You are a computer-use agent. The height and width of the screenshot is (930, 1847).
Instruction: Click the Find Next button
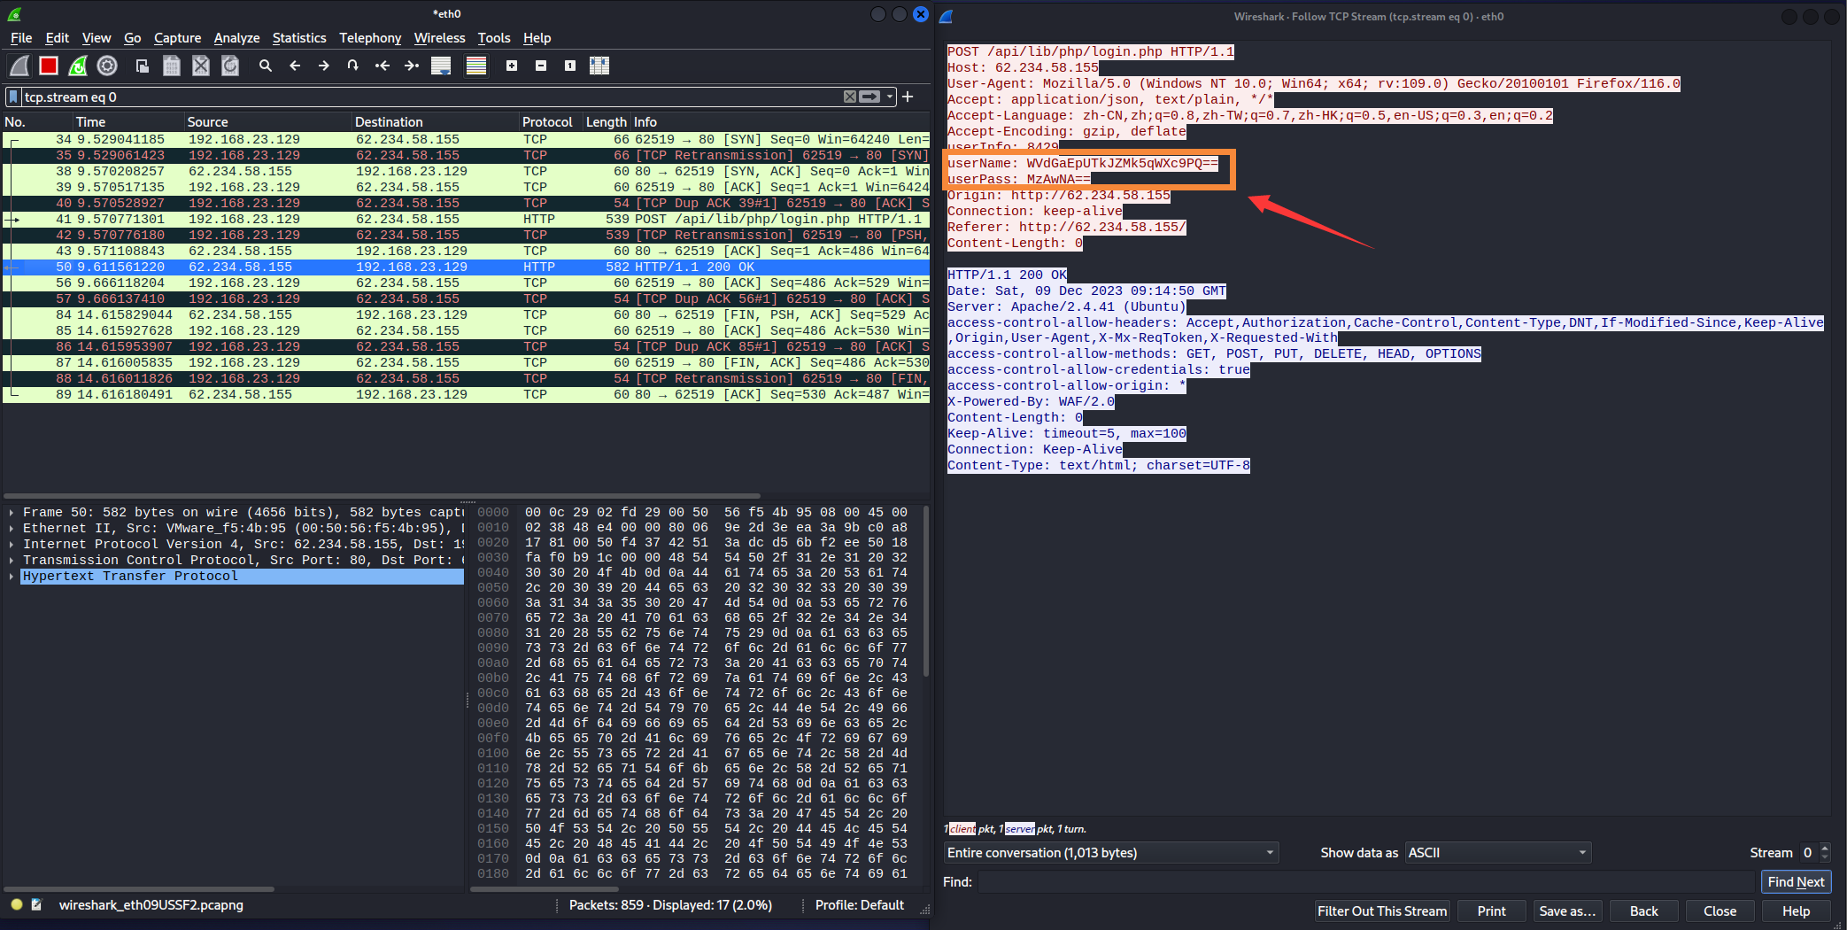pos(1796,882)
